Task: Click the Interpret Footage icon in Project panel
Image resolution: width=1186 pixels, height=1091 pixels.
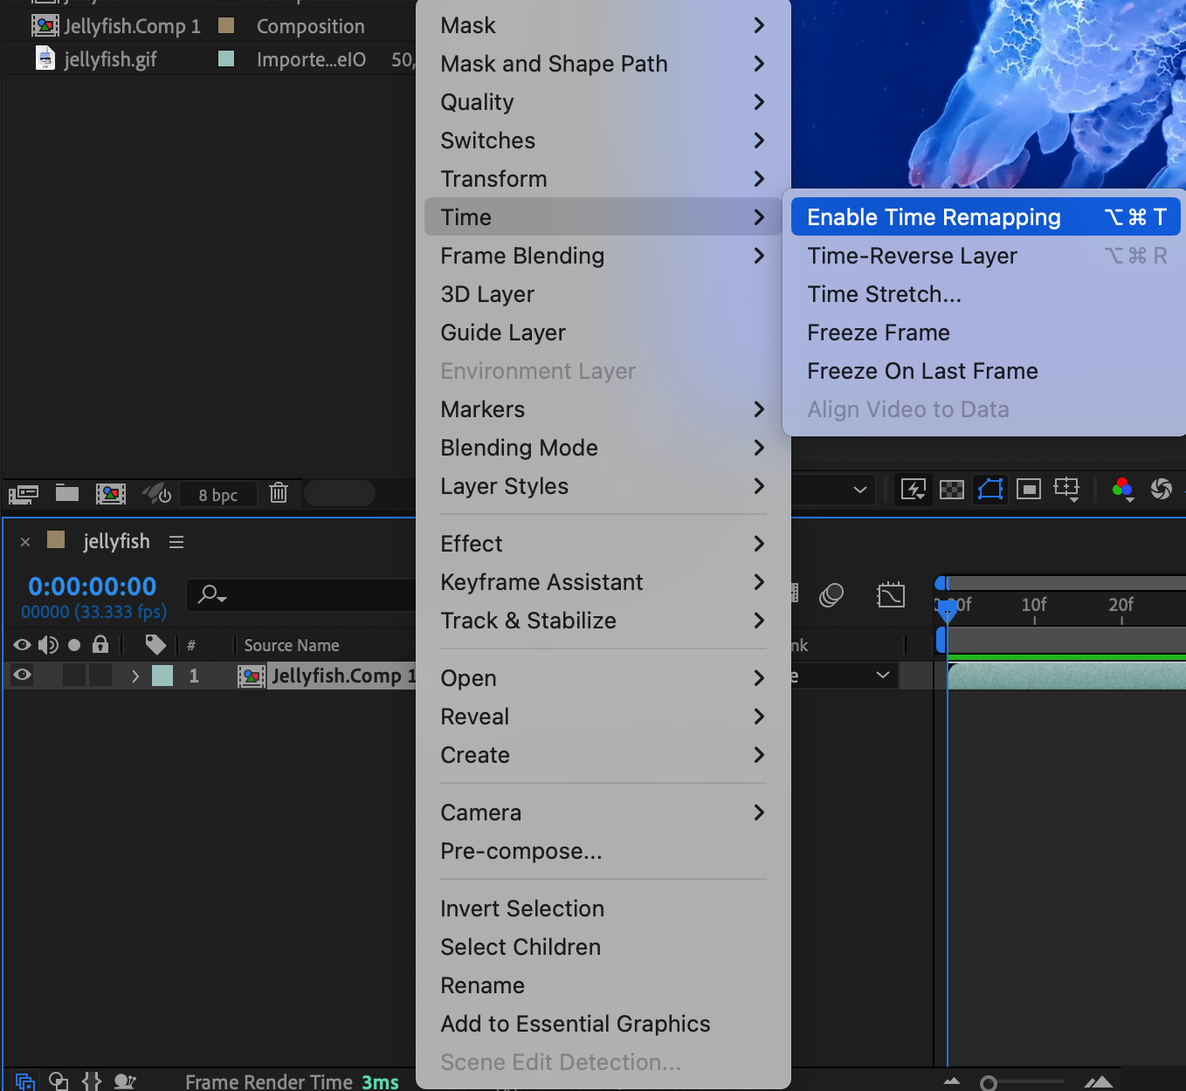Action: point(24,495)
